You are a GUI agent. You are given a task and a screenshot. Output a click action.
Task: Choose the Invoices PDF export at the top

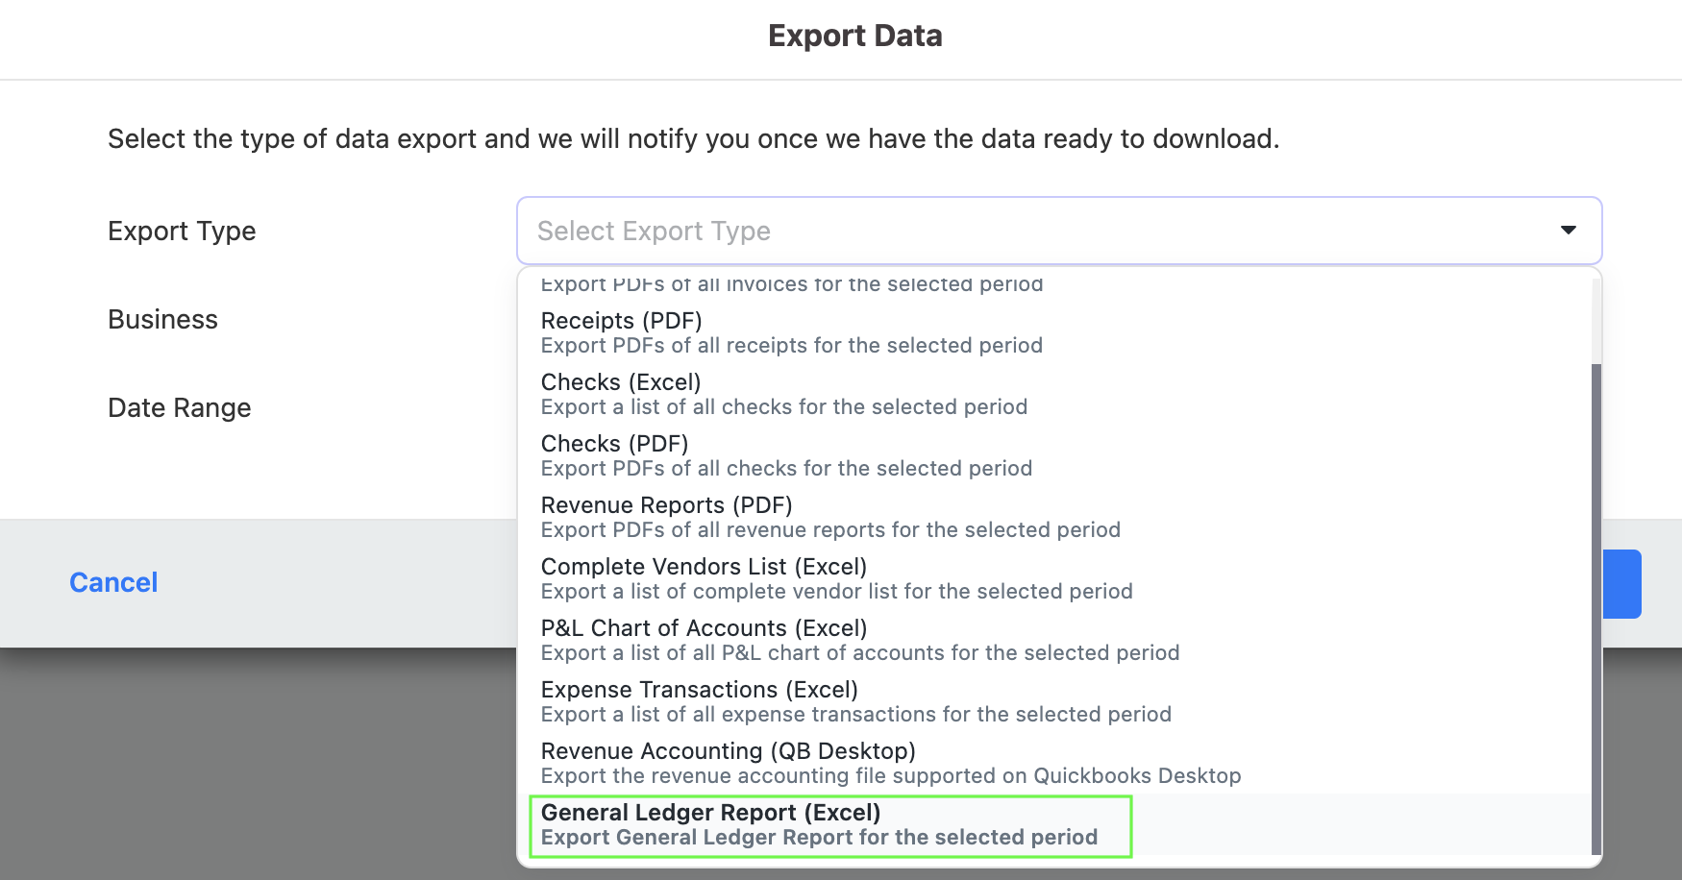[x=791, y=283]
